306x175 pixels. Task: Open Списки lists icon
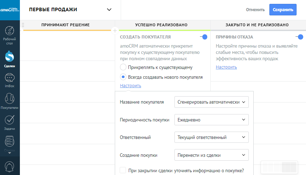pos(10,142)
